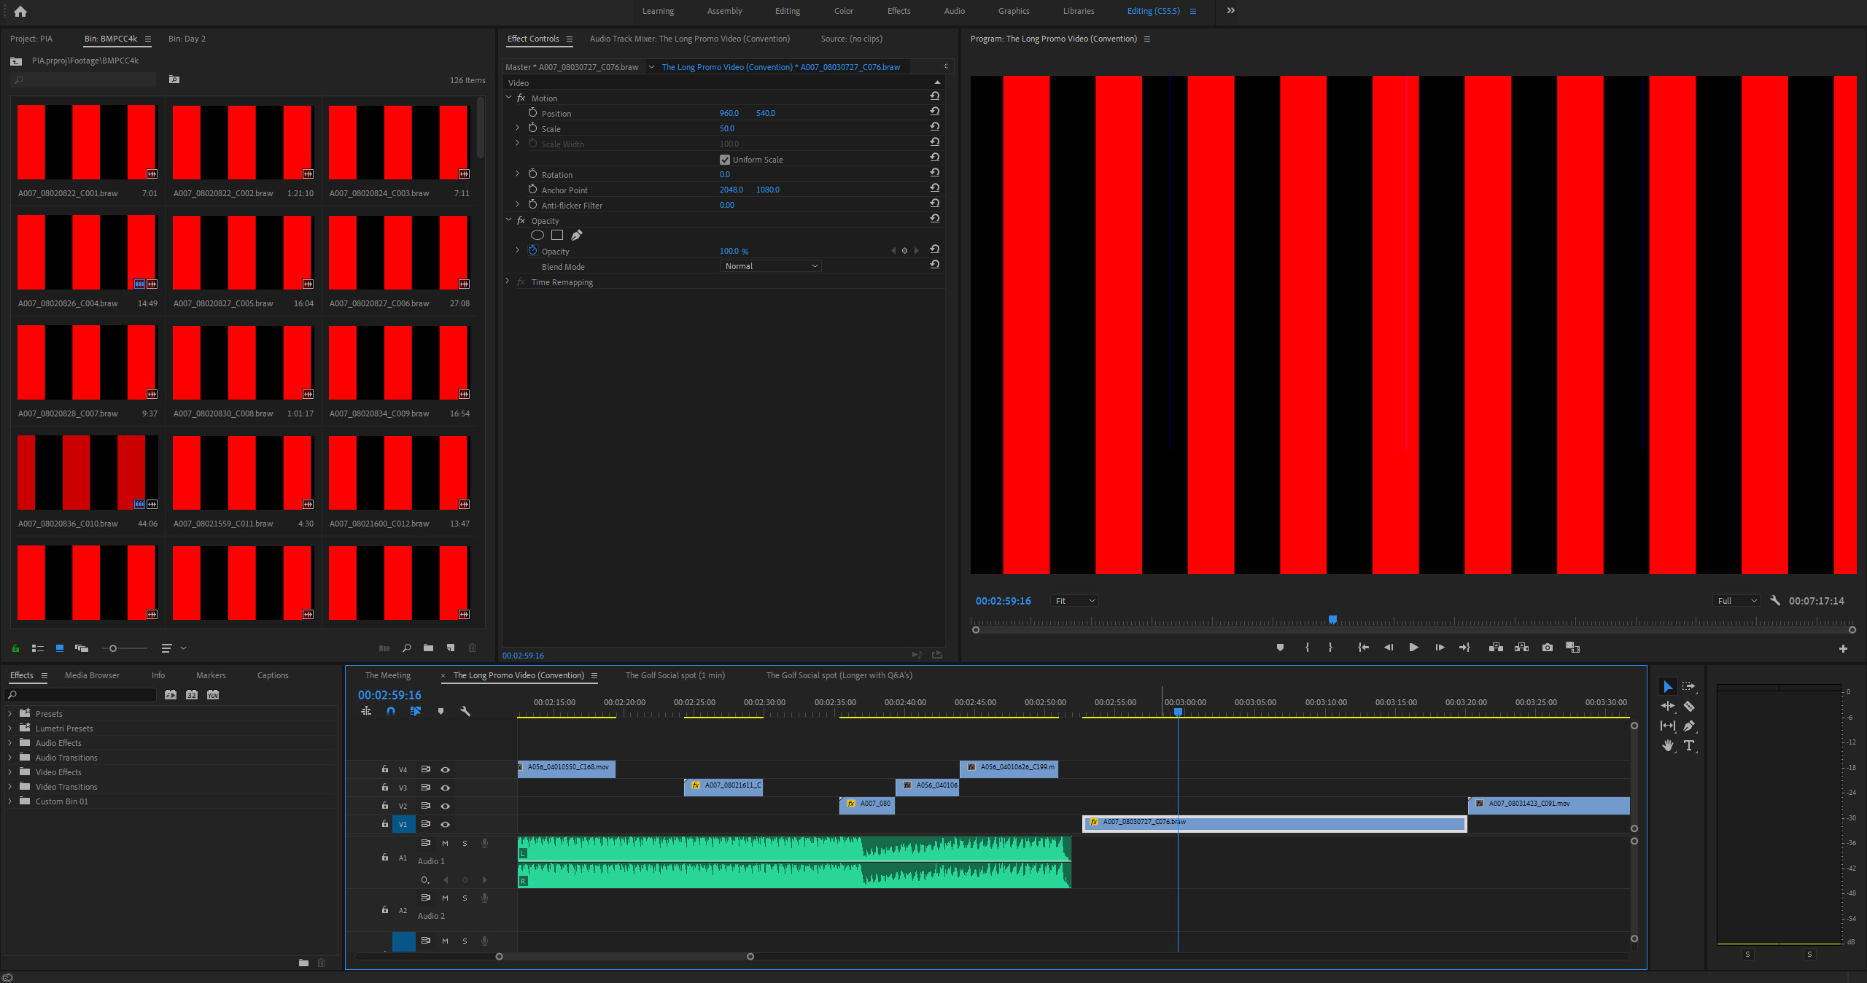Viewport: 1867px width, 983px height.
Task: Toggle linked selection in timeline
Action: point(416,711)
